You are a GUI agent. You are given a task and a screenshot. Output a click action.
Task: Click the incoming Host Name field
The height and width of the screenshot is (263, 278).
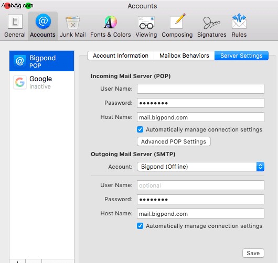tap(200, 117)
